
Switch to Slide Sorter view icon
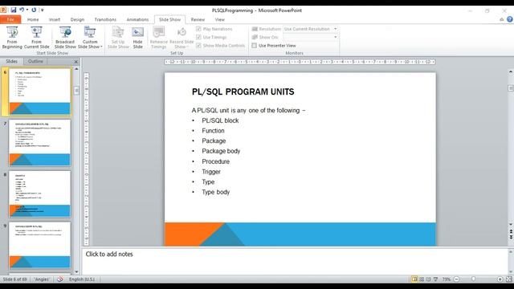(422, 279)
